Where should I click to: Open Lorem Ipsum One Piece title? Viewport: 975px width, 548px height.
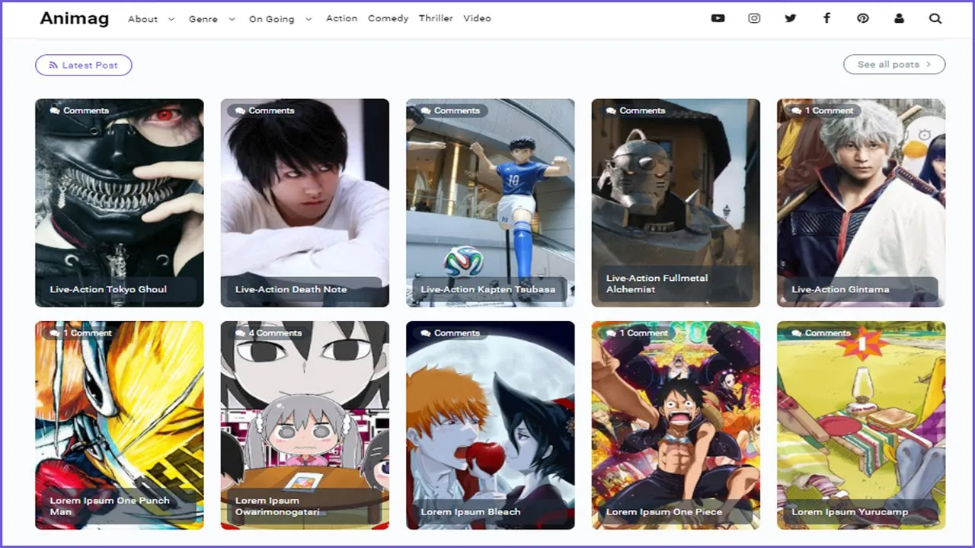[664, 511]
